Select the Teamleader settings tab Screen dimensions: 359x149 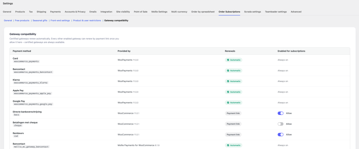click(276, 12)
